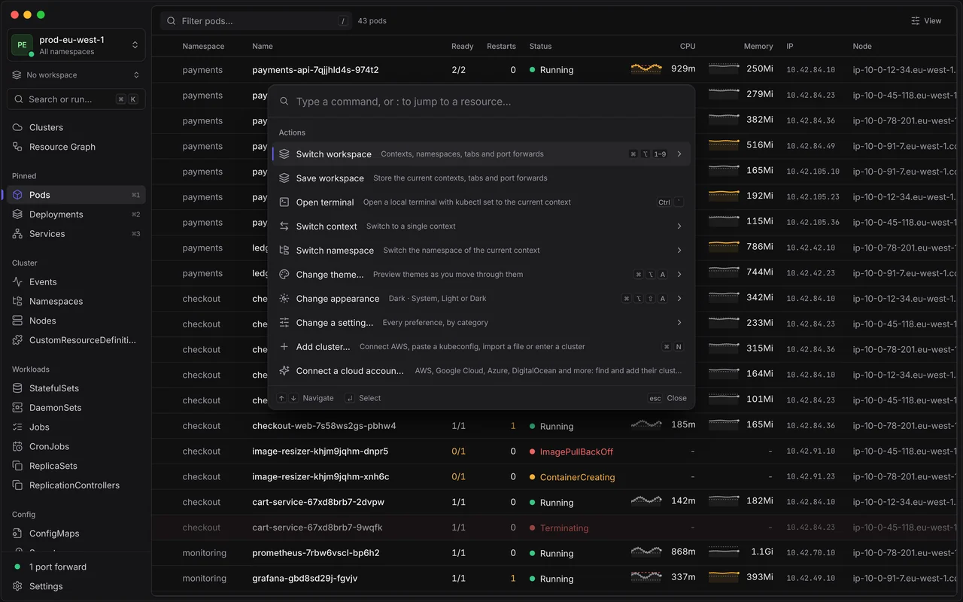The width and height of the screenshot is (963, 602).
Task: Click the Events pulse icon
Action: pos(17,281)
